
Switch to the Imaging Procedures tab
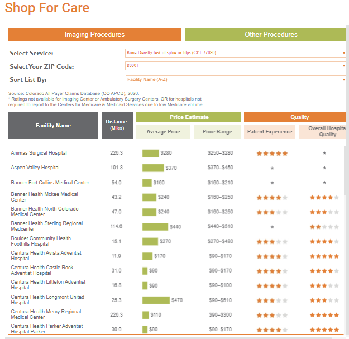[94, 35]
